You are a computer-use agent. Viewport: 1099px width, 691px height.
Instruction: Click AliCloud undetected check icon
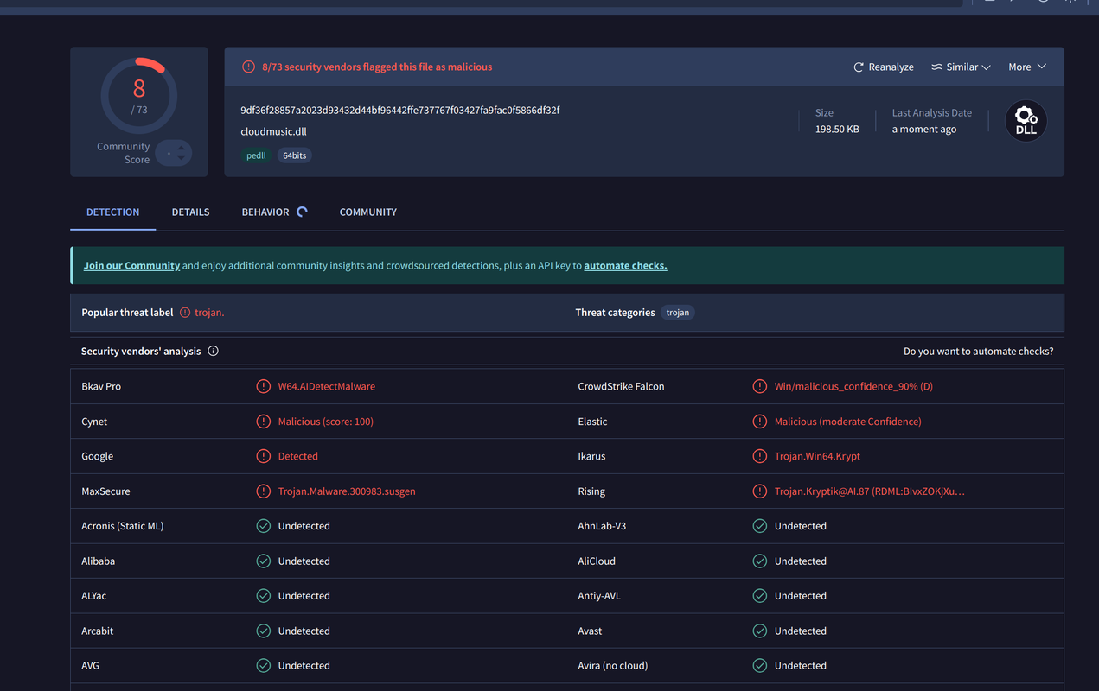pos(759,561)
